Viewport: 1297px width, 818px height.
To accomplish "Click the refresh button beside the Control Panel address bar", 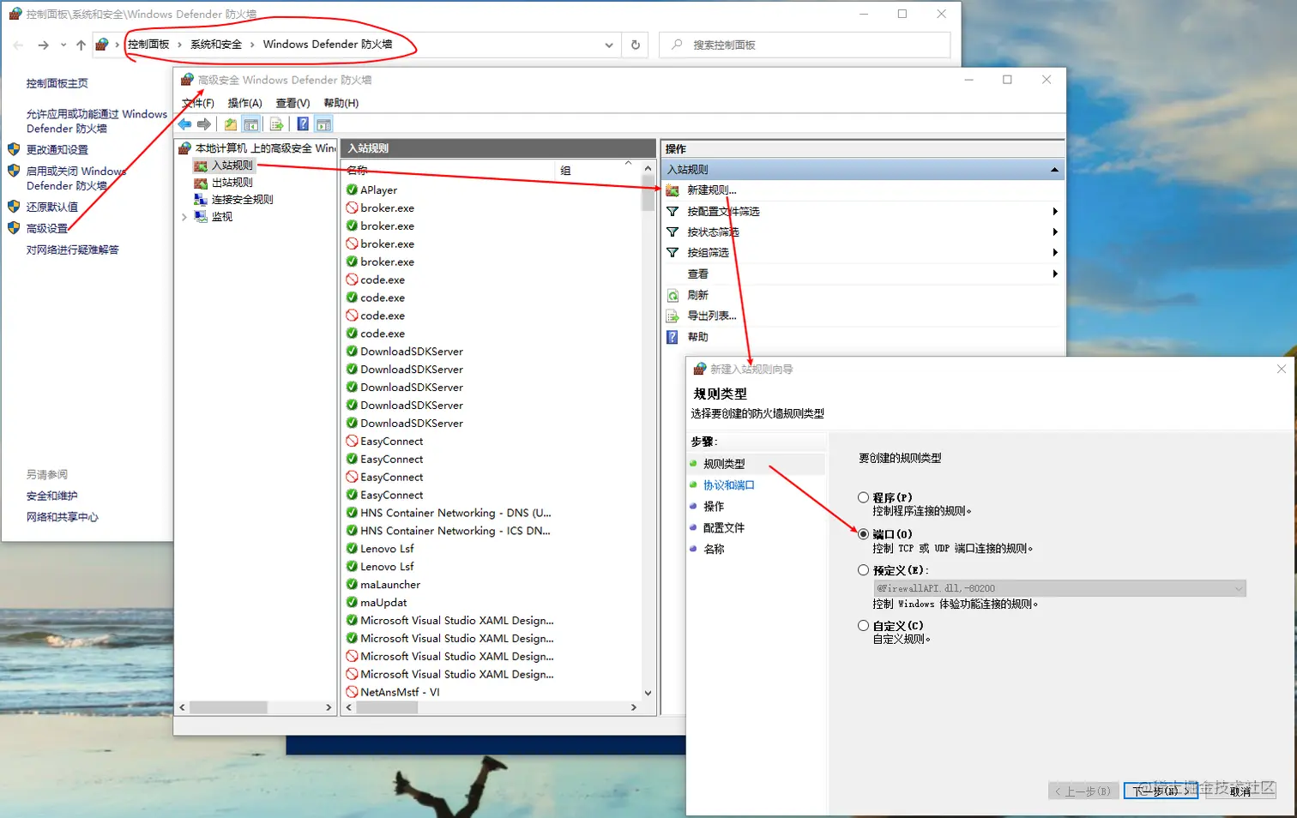I will tap(636, 45).
